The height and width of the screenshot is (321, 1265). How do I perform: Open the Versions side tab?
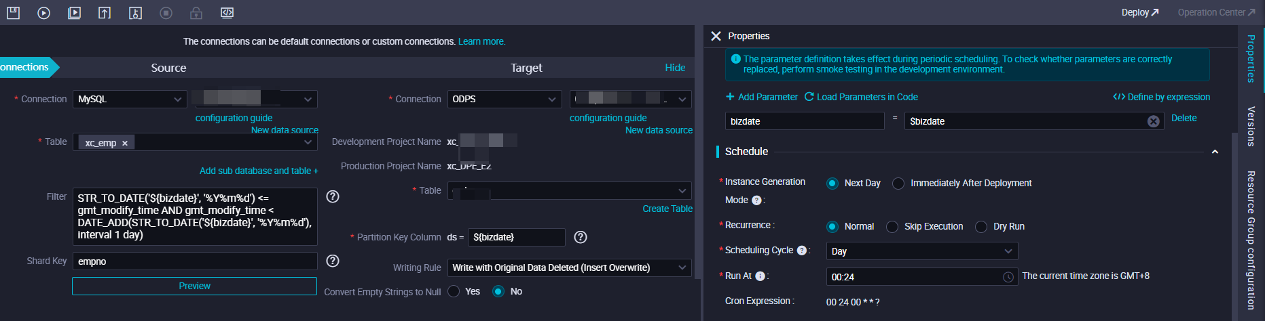tap(1251, 126)
